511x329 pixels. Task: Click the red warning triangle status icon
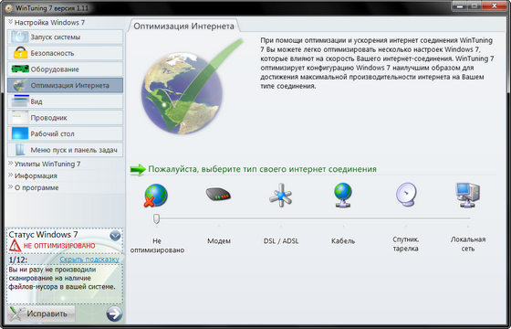click(x=15, y=246)
